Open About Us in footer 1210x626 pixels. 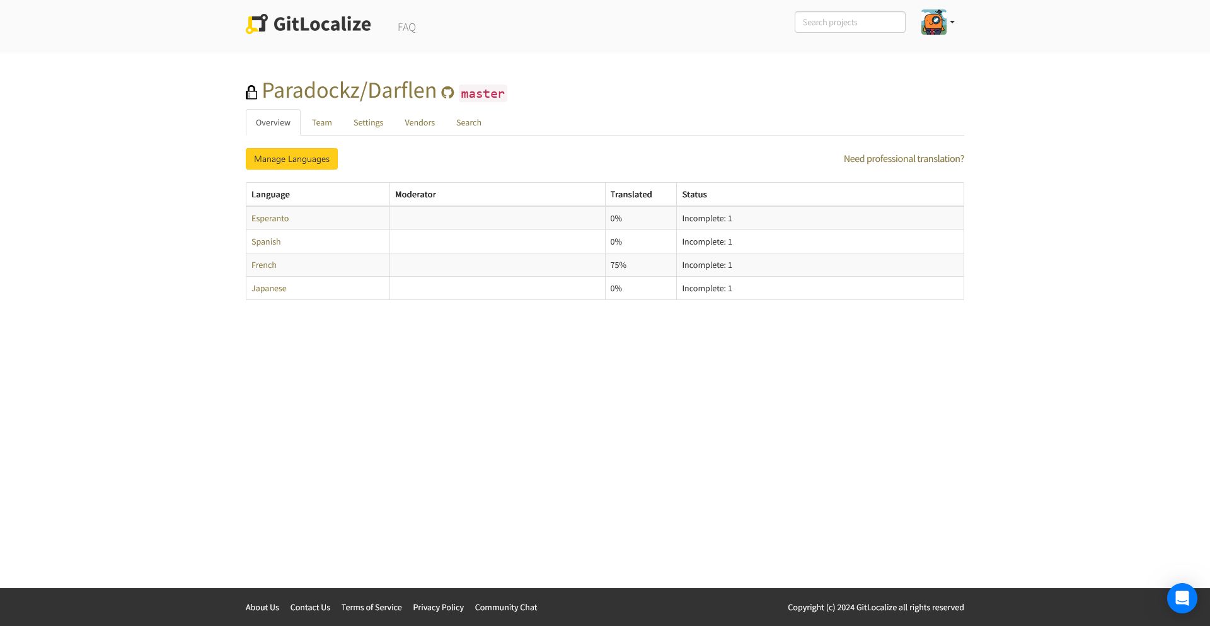(262, 607)
